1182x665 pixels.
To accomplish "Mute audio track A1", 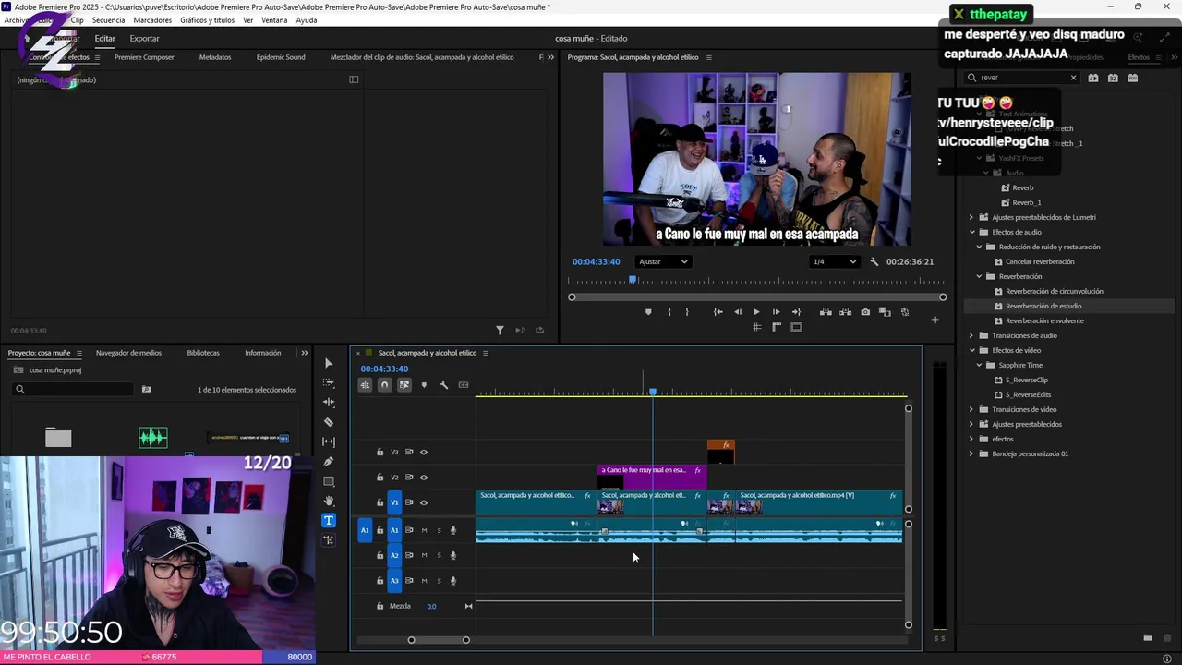I will 424,530.
